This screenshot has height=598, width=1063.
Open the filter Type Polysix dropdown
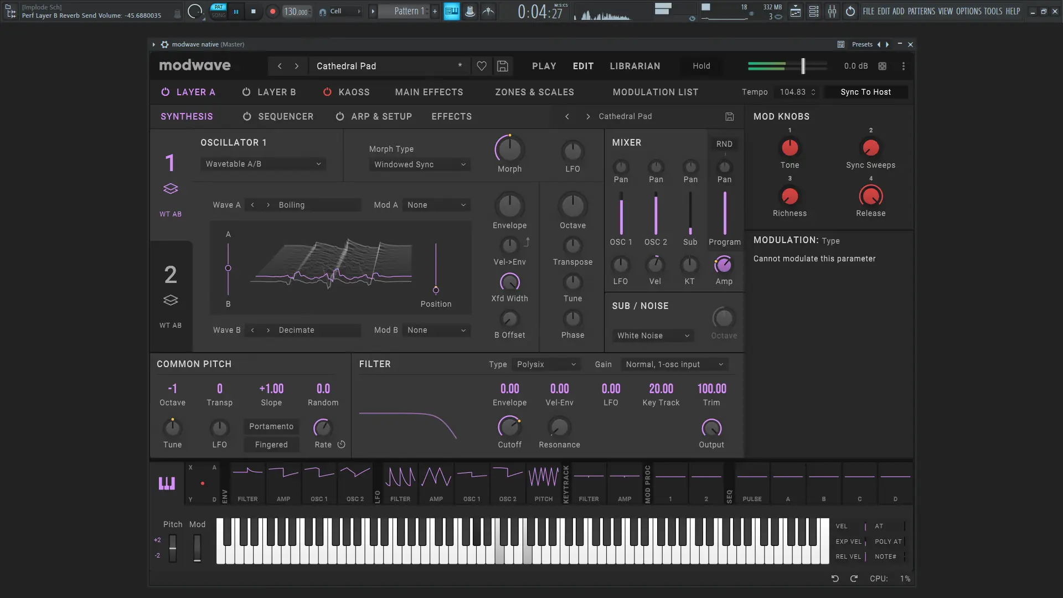(x=546, y=364)
